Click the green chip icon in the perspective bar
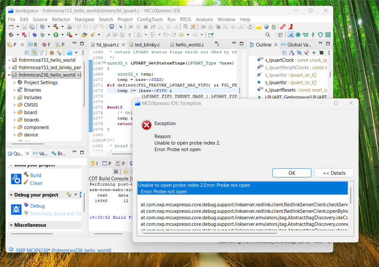The image size is (379, 267). click(298, 35)
